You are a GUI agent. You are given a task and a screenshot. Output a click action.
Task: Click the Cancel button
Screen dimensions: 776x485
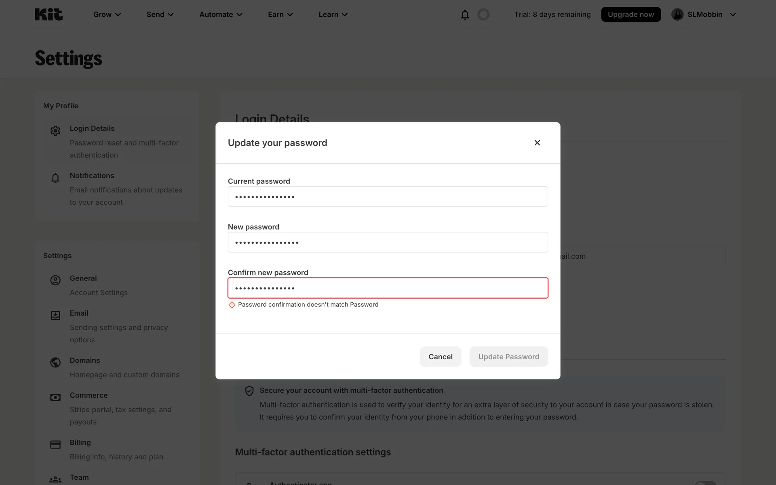[440, 356]
